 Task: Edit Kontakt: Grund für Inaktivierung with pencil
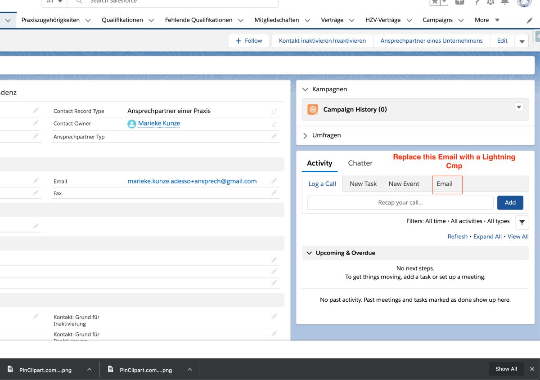(x=274, y=317)
